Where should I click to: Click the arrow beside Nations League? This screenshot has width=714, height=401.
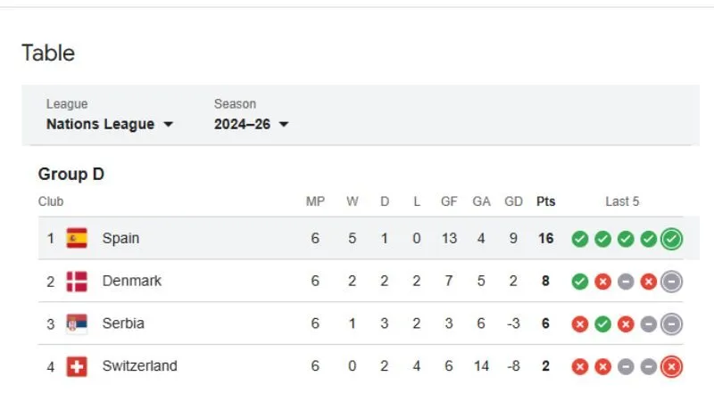pos(168,125)
